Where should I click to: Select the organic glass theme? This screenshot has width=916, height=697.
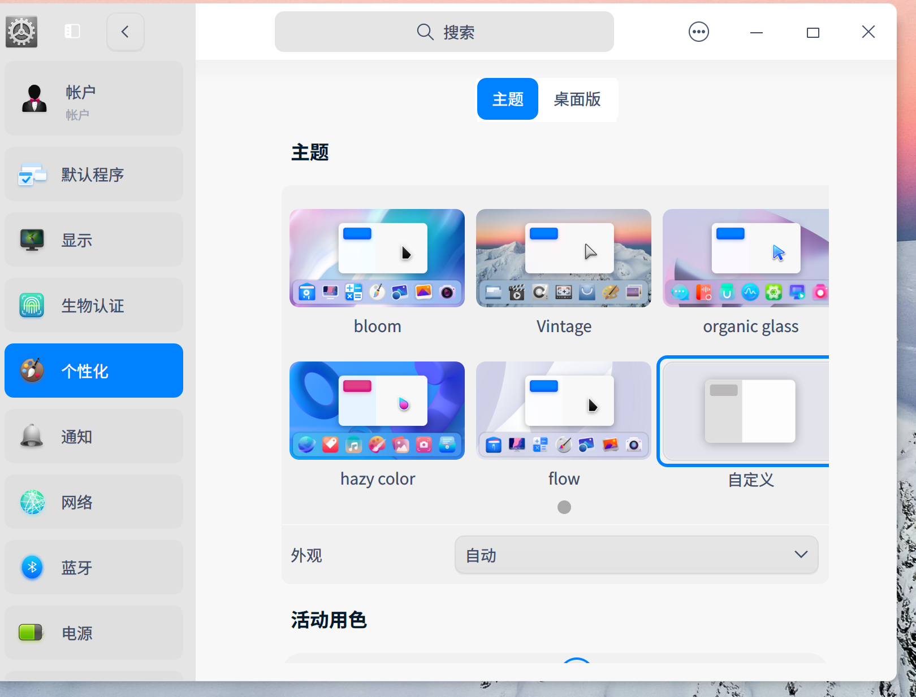[x=745, y=258]
